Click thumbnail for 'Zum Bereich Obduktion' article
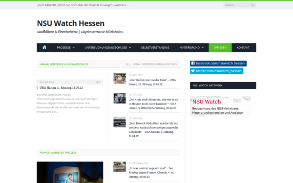This screenshot has width=293, height=183. pyautogui.click(x=120, y=122)
